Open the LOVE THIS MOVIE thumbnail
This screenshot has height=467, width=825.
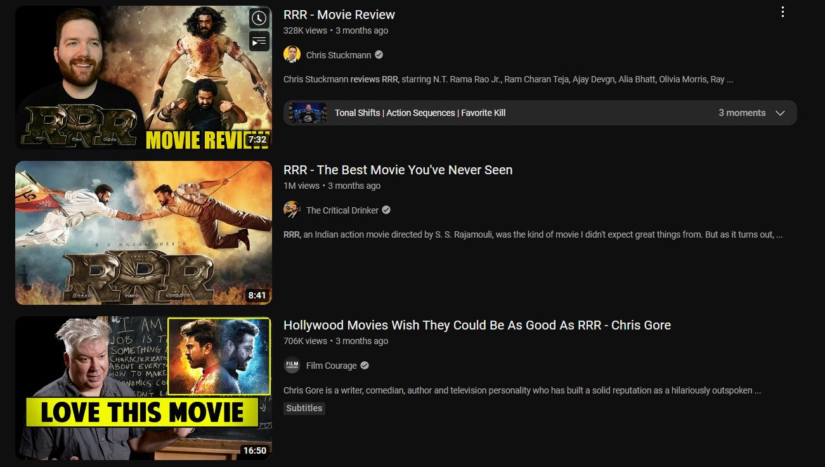(x=143, y=388)
